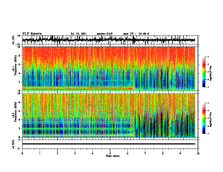
Task: Click the ch.1 spectrogram panel
Action: (109, 69)
